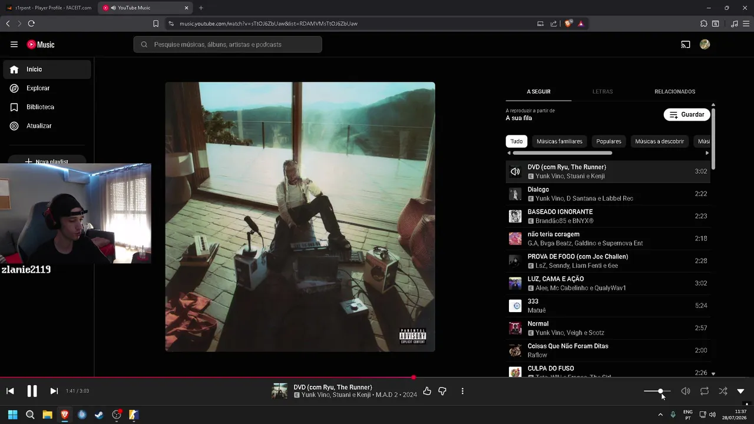Toggle the repeat mode icon

click(704, 391)
